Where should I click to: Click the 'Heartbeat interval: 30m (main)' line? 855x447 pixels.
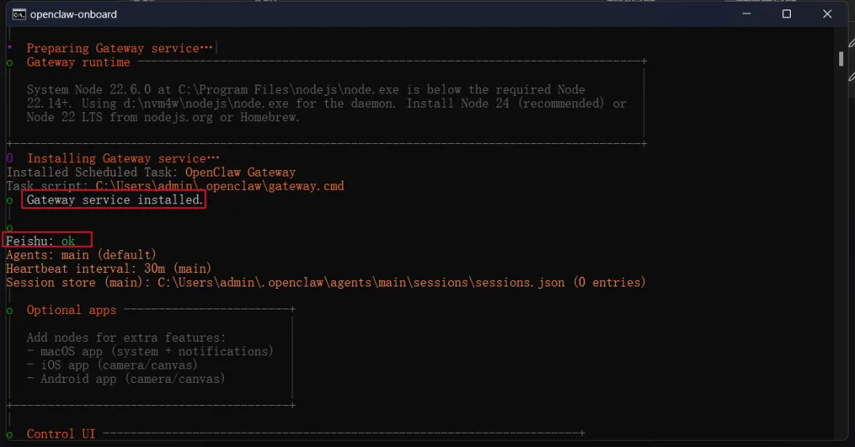click(x=108, y=269)
